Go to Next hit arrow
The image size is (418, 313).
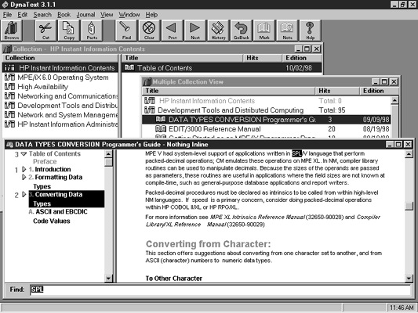pyautogui.click(x=195, y=31)
